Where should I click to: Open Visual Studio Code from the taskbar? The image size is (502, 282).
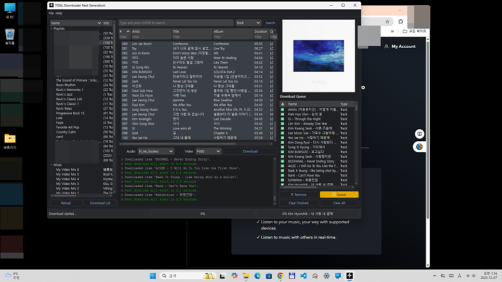303,276
